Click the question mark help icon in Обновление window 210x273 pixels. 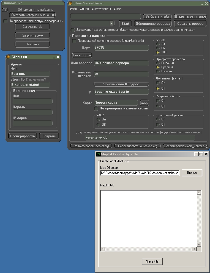pyautogui.click(x=5, y=10)
